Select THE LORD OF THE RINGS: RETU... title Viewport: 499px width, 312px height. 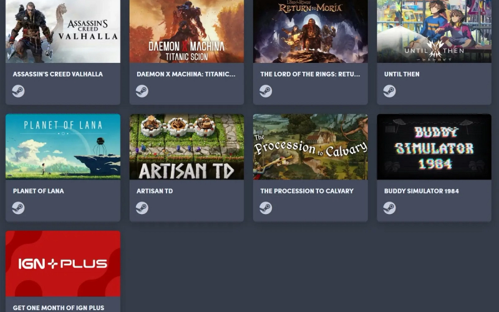(310, 74)
